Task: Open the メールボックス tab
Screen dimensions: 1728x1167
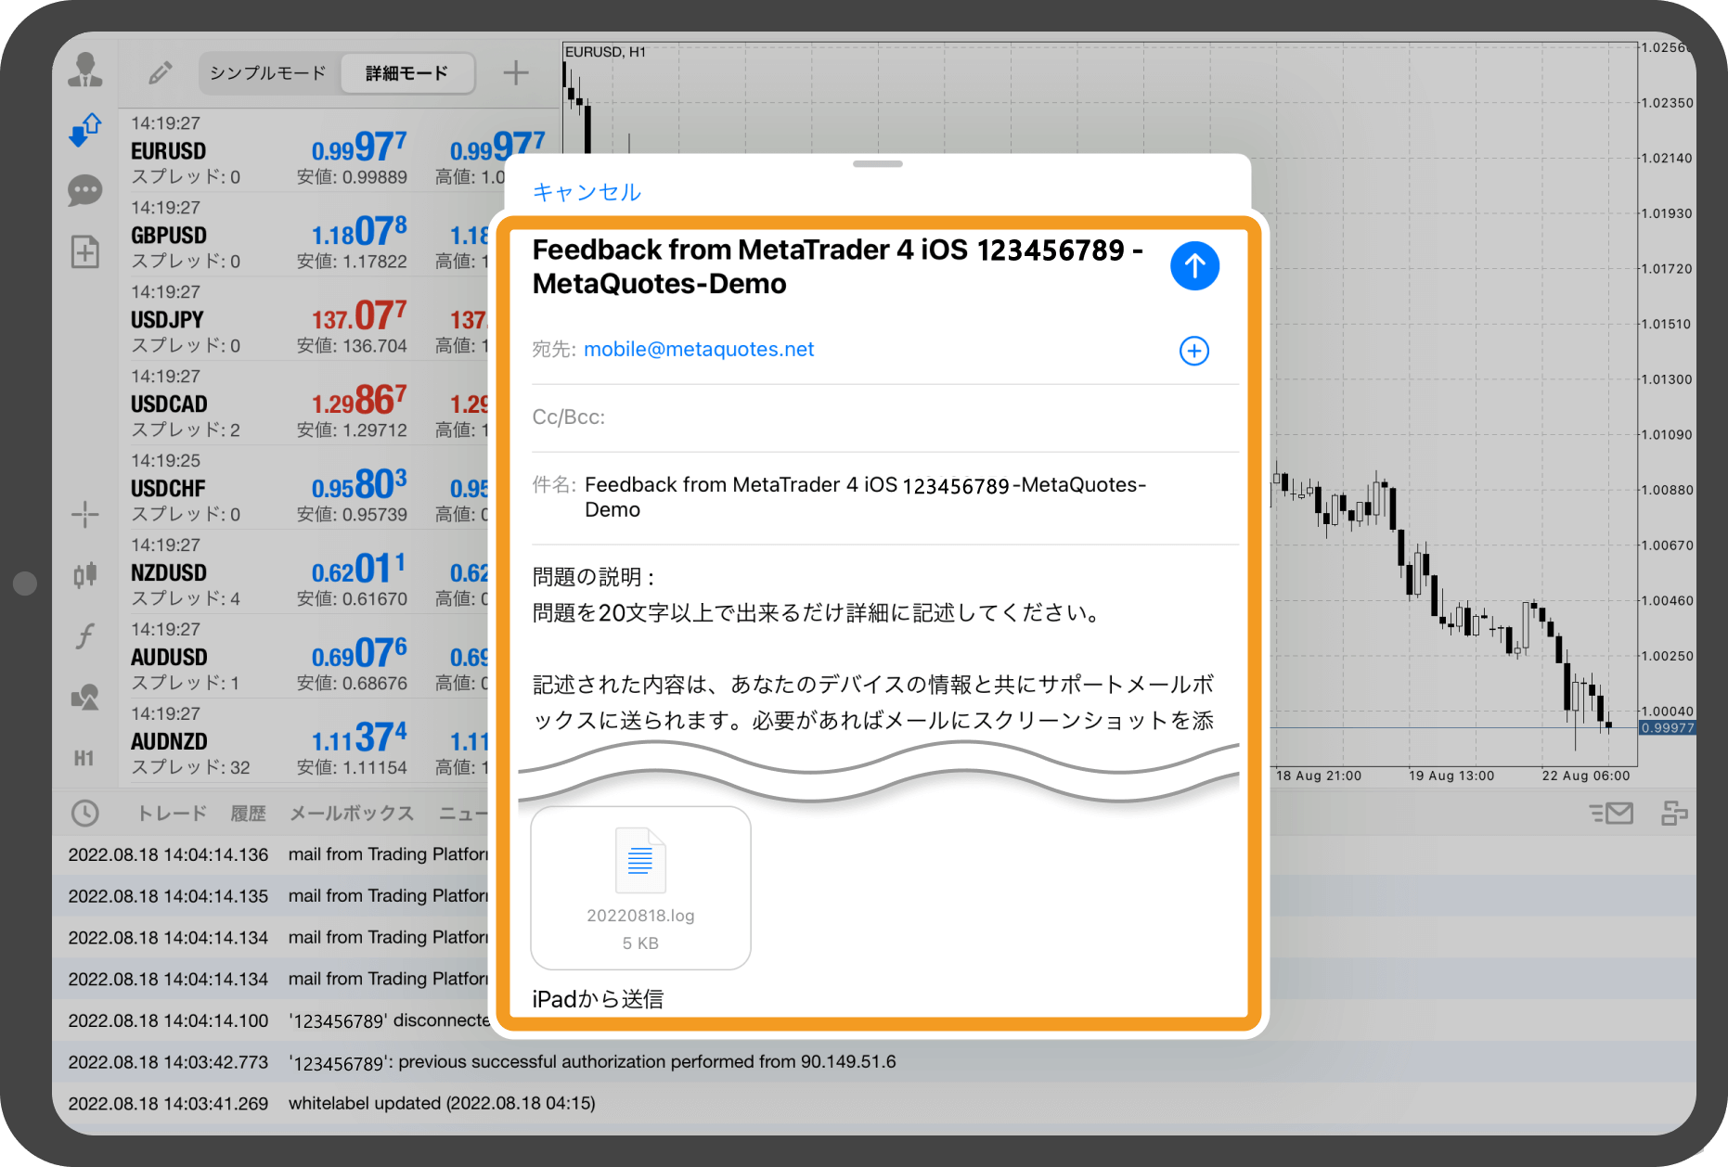Action: 351,814
